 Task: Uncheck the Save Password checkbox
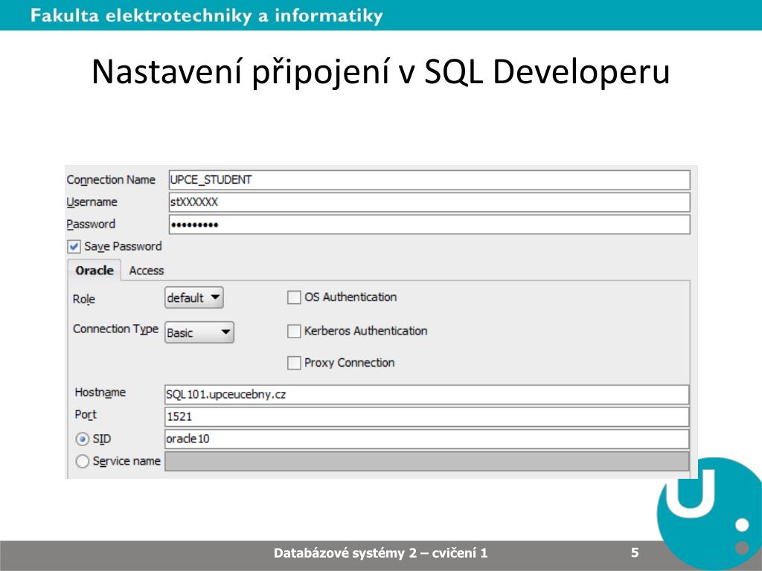click(x=74, y=247)
